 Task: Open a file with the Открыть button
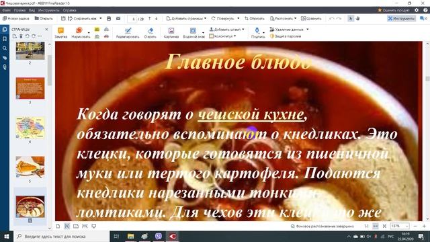[x=44, y=18]
